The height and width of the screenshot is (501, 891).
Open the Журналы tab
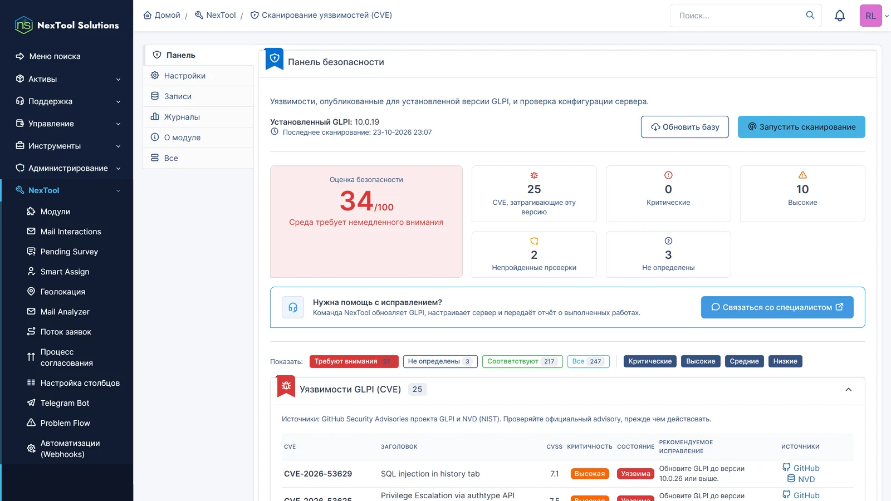tap(198, 117)
